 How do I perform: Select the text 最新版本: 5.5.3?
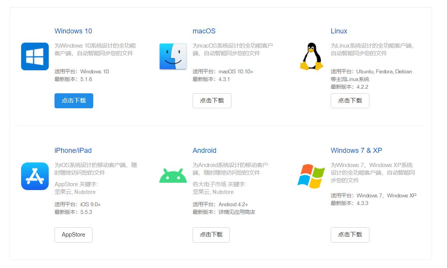point(73,212)
